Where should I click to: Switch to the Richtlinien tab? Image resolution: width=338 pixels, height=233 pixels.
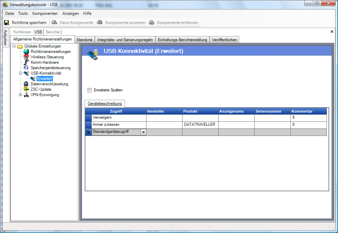point(22,32)
